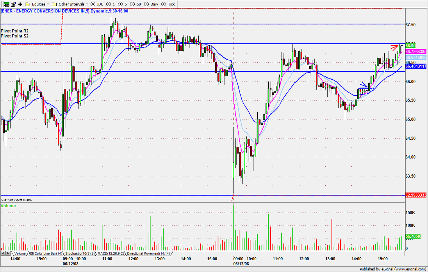Click the ENER chart title text
The height and width of the screenshot is (272, 428).
click(64, 11)
